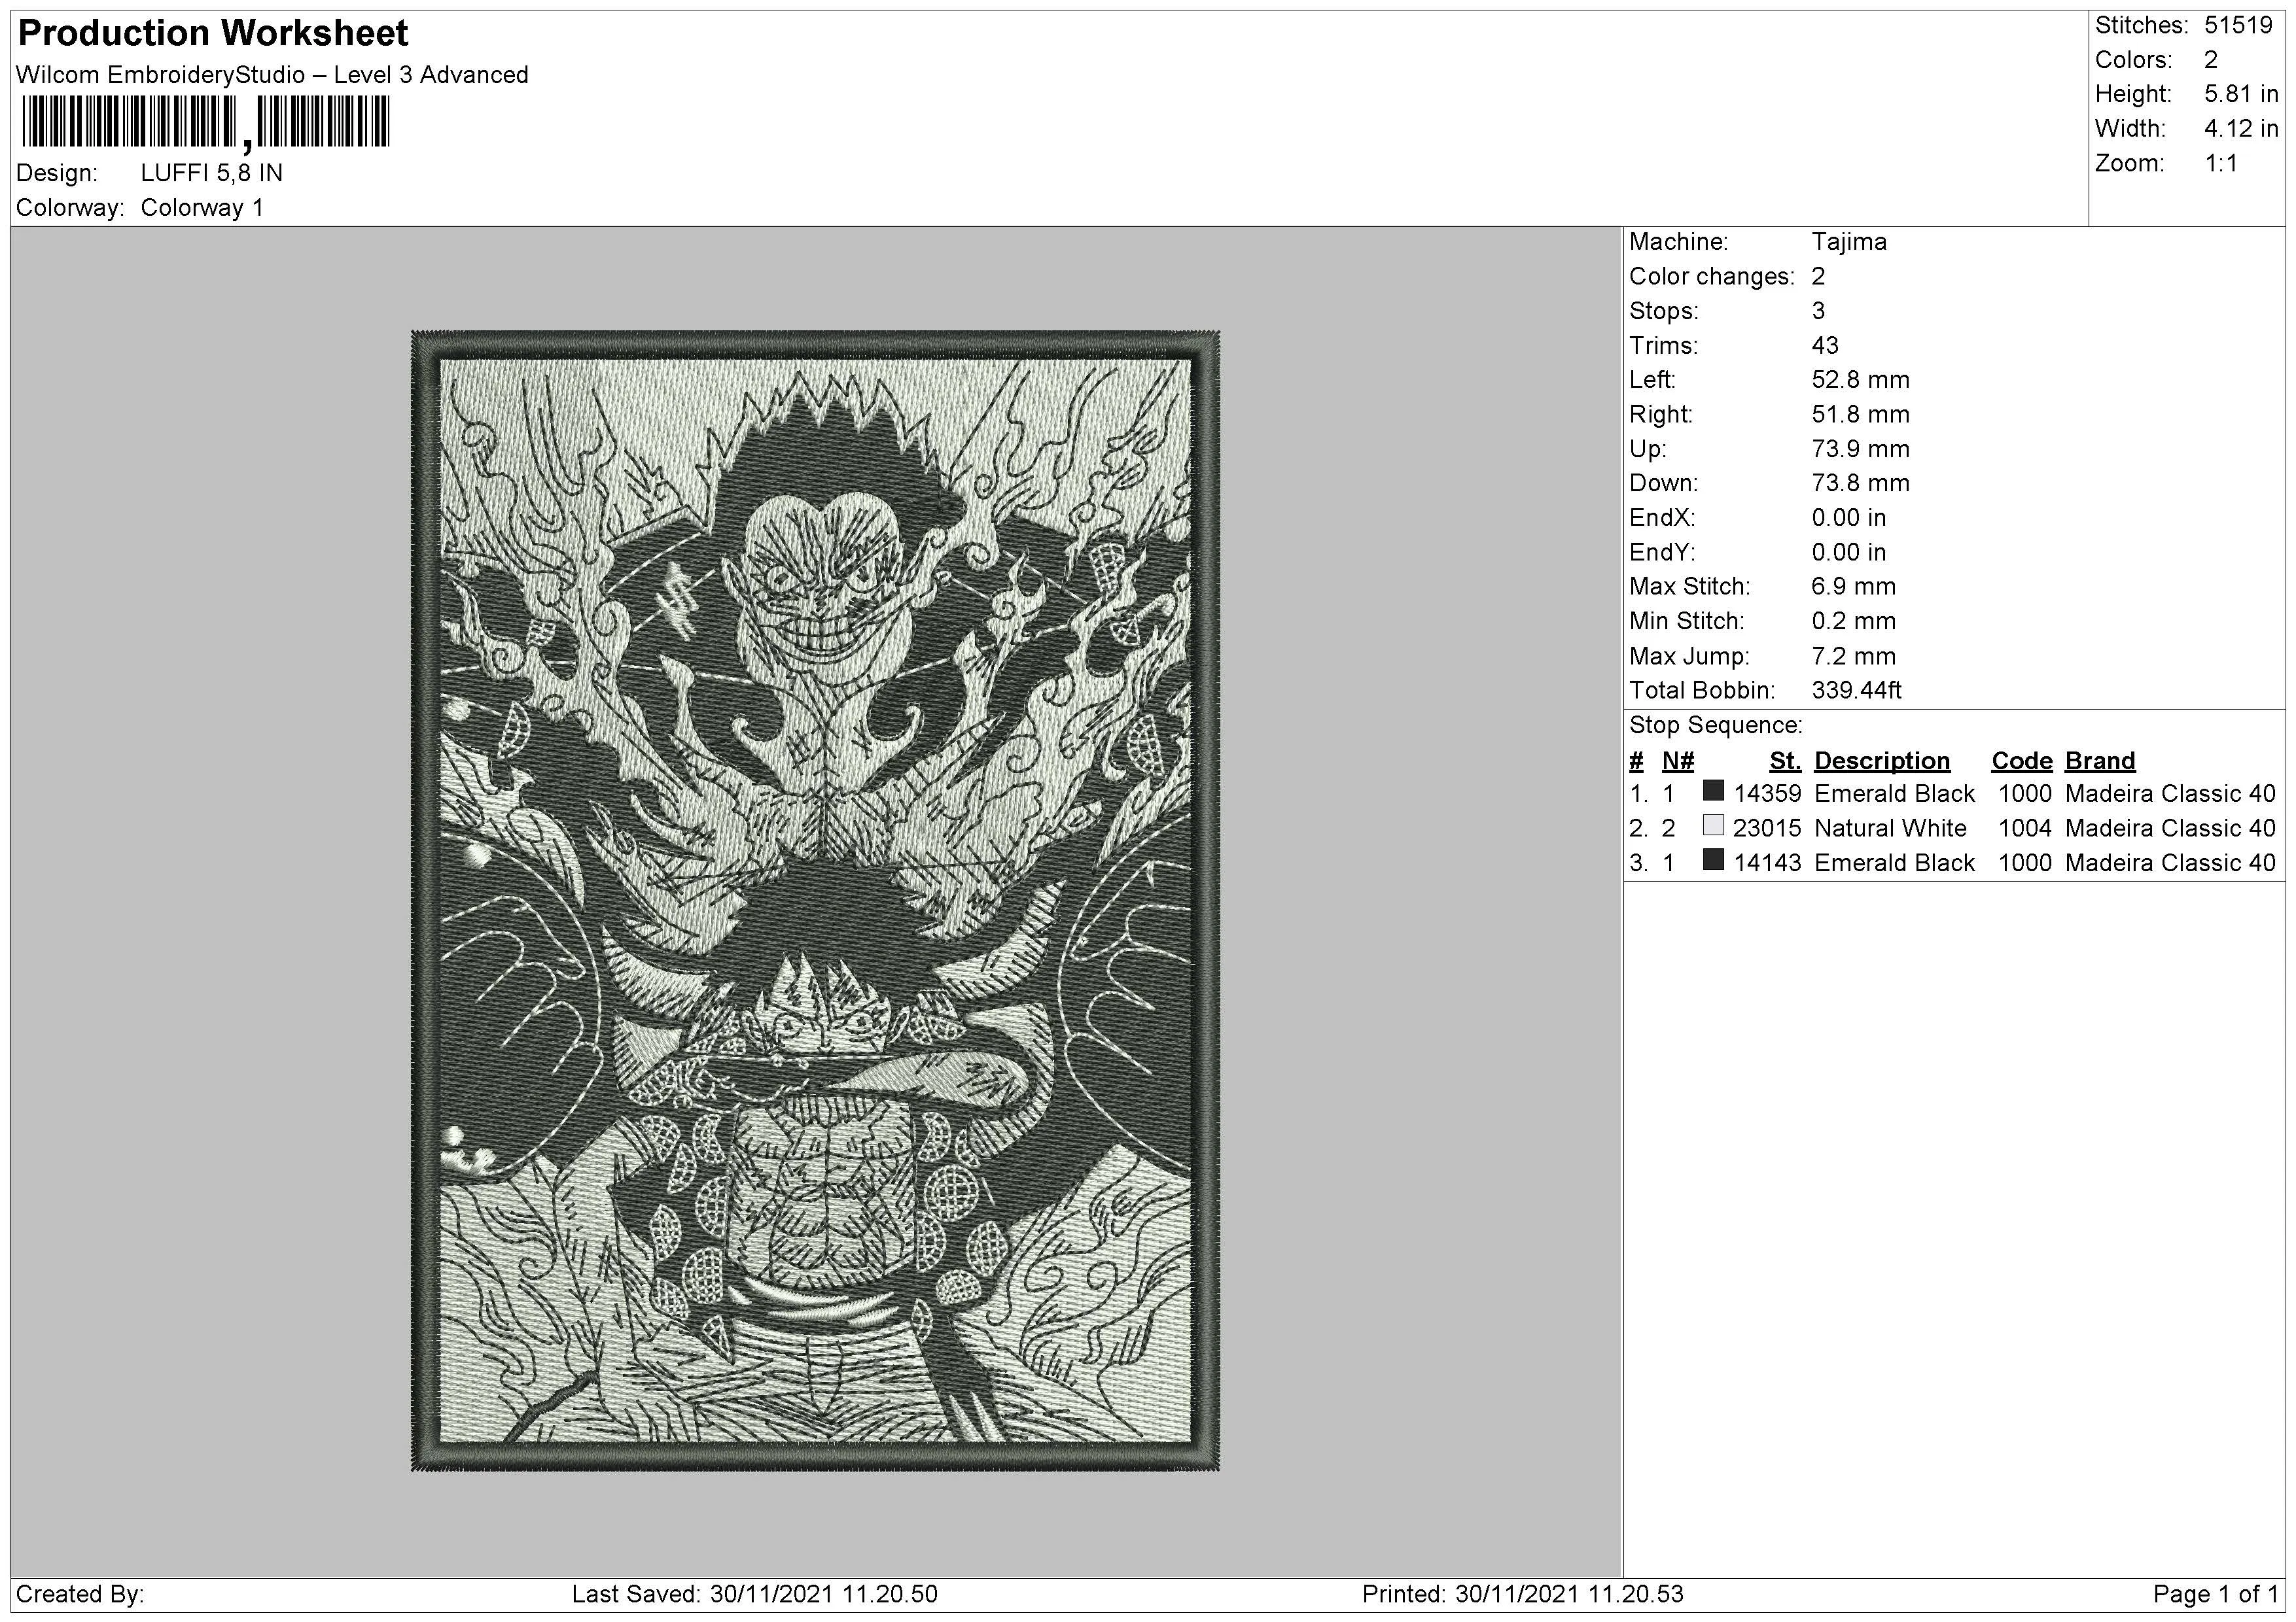Click Emerald Black in stop row 1
This screenshot has width=2296, height=1622.
coord(1894,795)
